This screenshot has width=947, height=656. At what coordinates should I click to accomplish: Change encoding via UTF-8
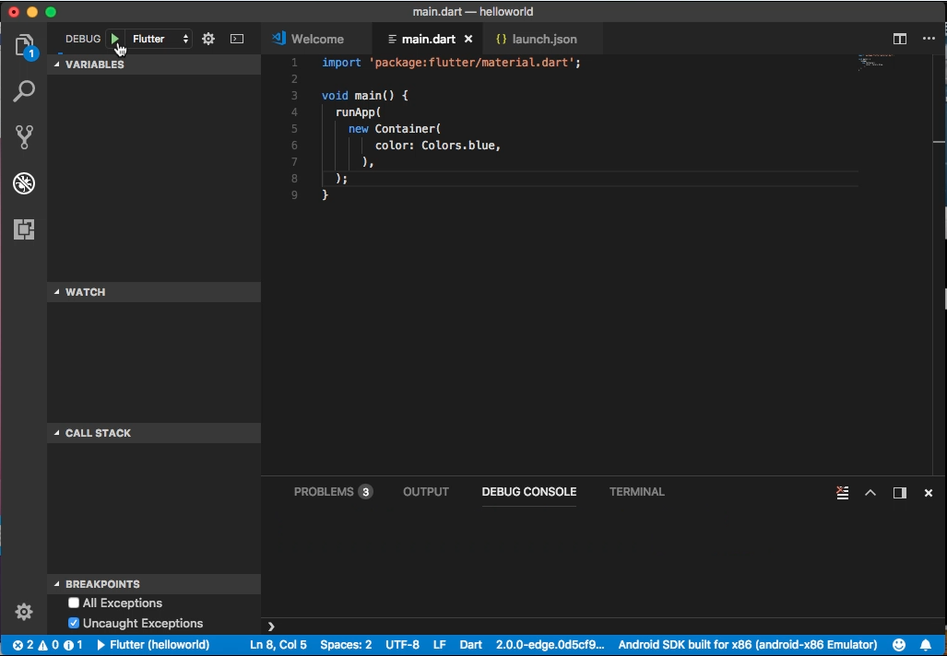[x=402, y=645]
